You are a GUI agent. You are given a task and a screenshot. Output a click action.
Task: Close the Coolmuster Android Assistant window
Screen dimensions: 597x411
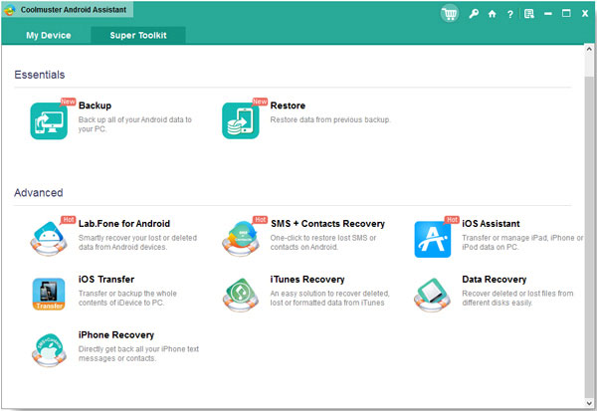click(x=585, y=14)
